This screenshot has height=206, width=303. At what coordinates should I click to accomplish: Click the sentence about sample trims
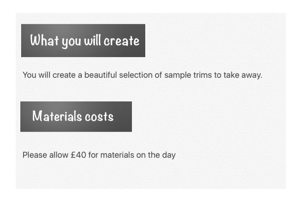142,75
